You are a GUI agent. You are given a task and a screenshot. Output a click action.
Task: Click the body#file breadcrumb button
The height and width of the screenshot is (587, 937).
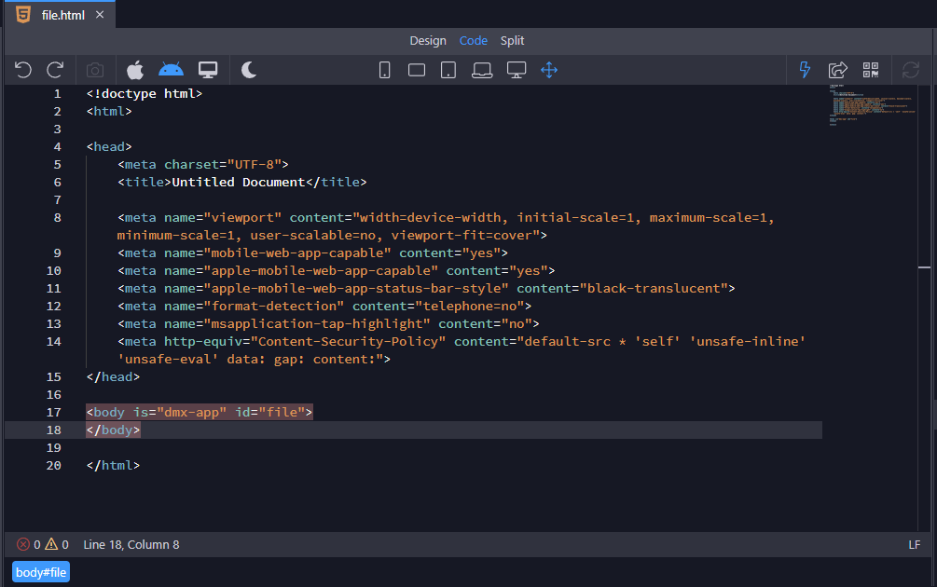click(x=41, y=572)
